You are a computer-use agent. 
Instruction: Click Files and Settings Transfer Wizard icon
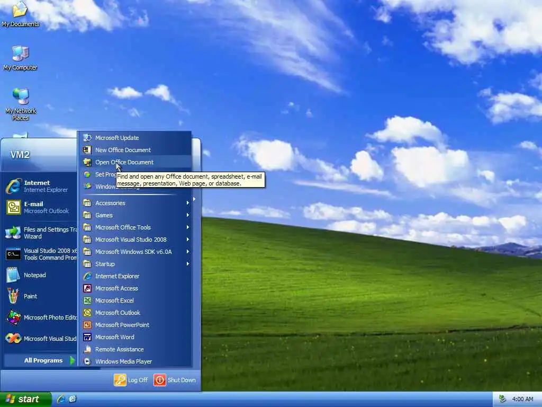tap(13, 233)
